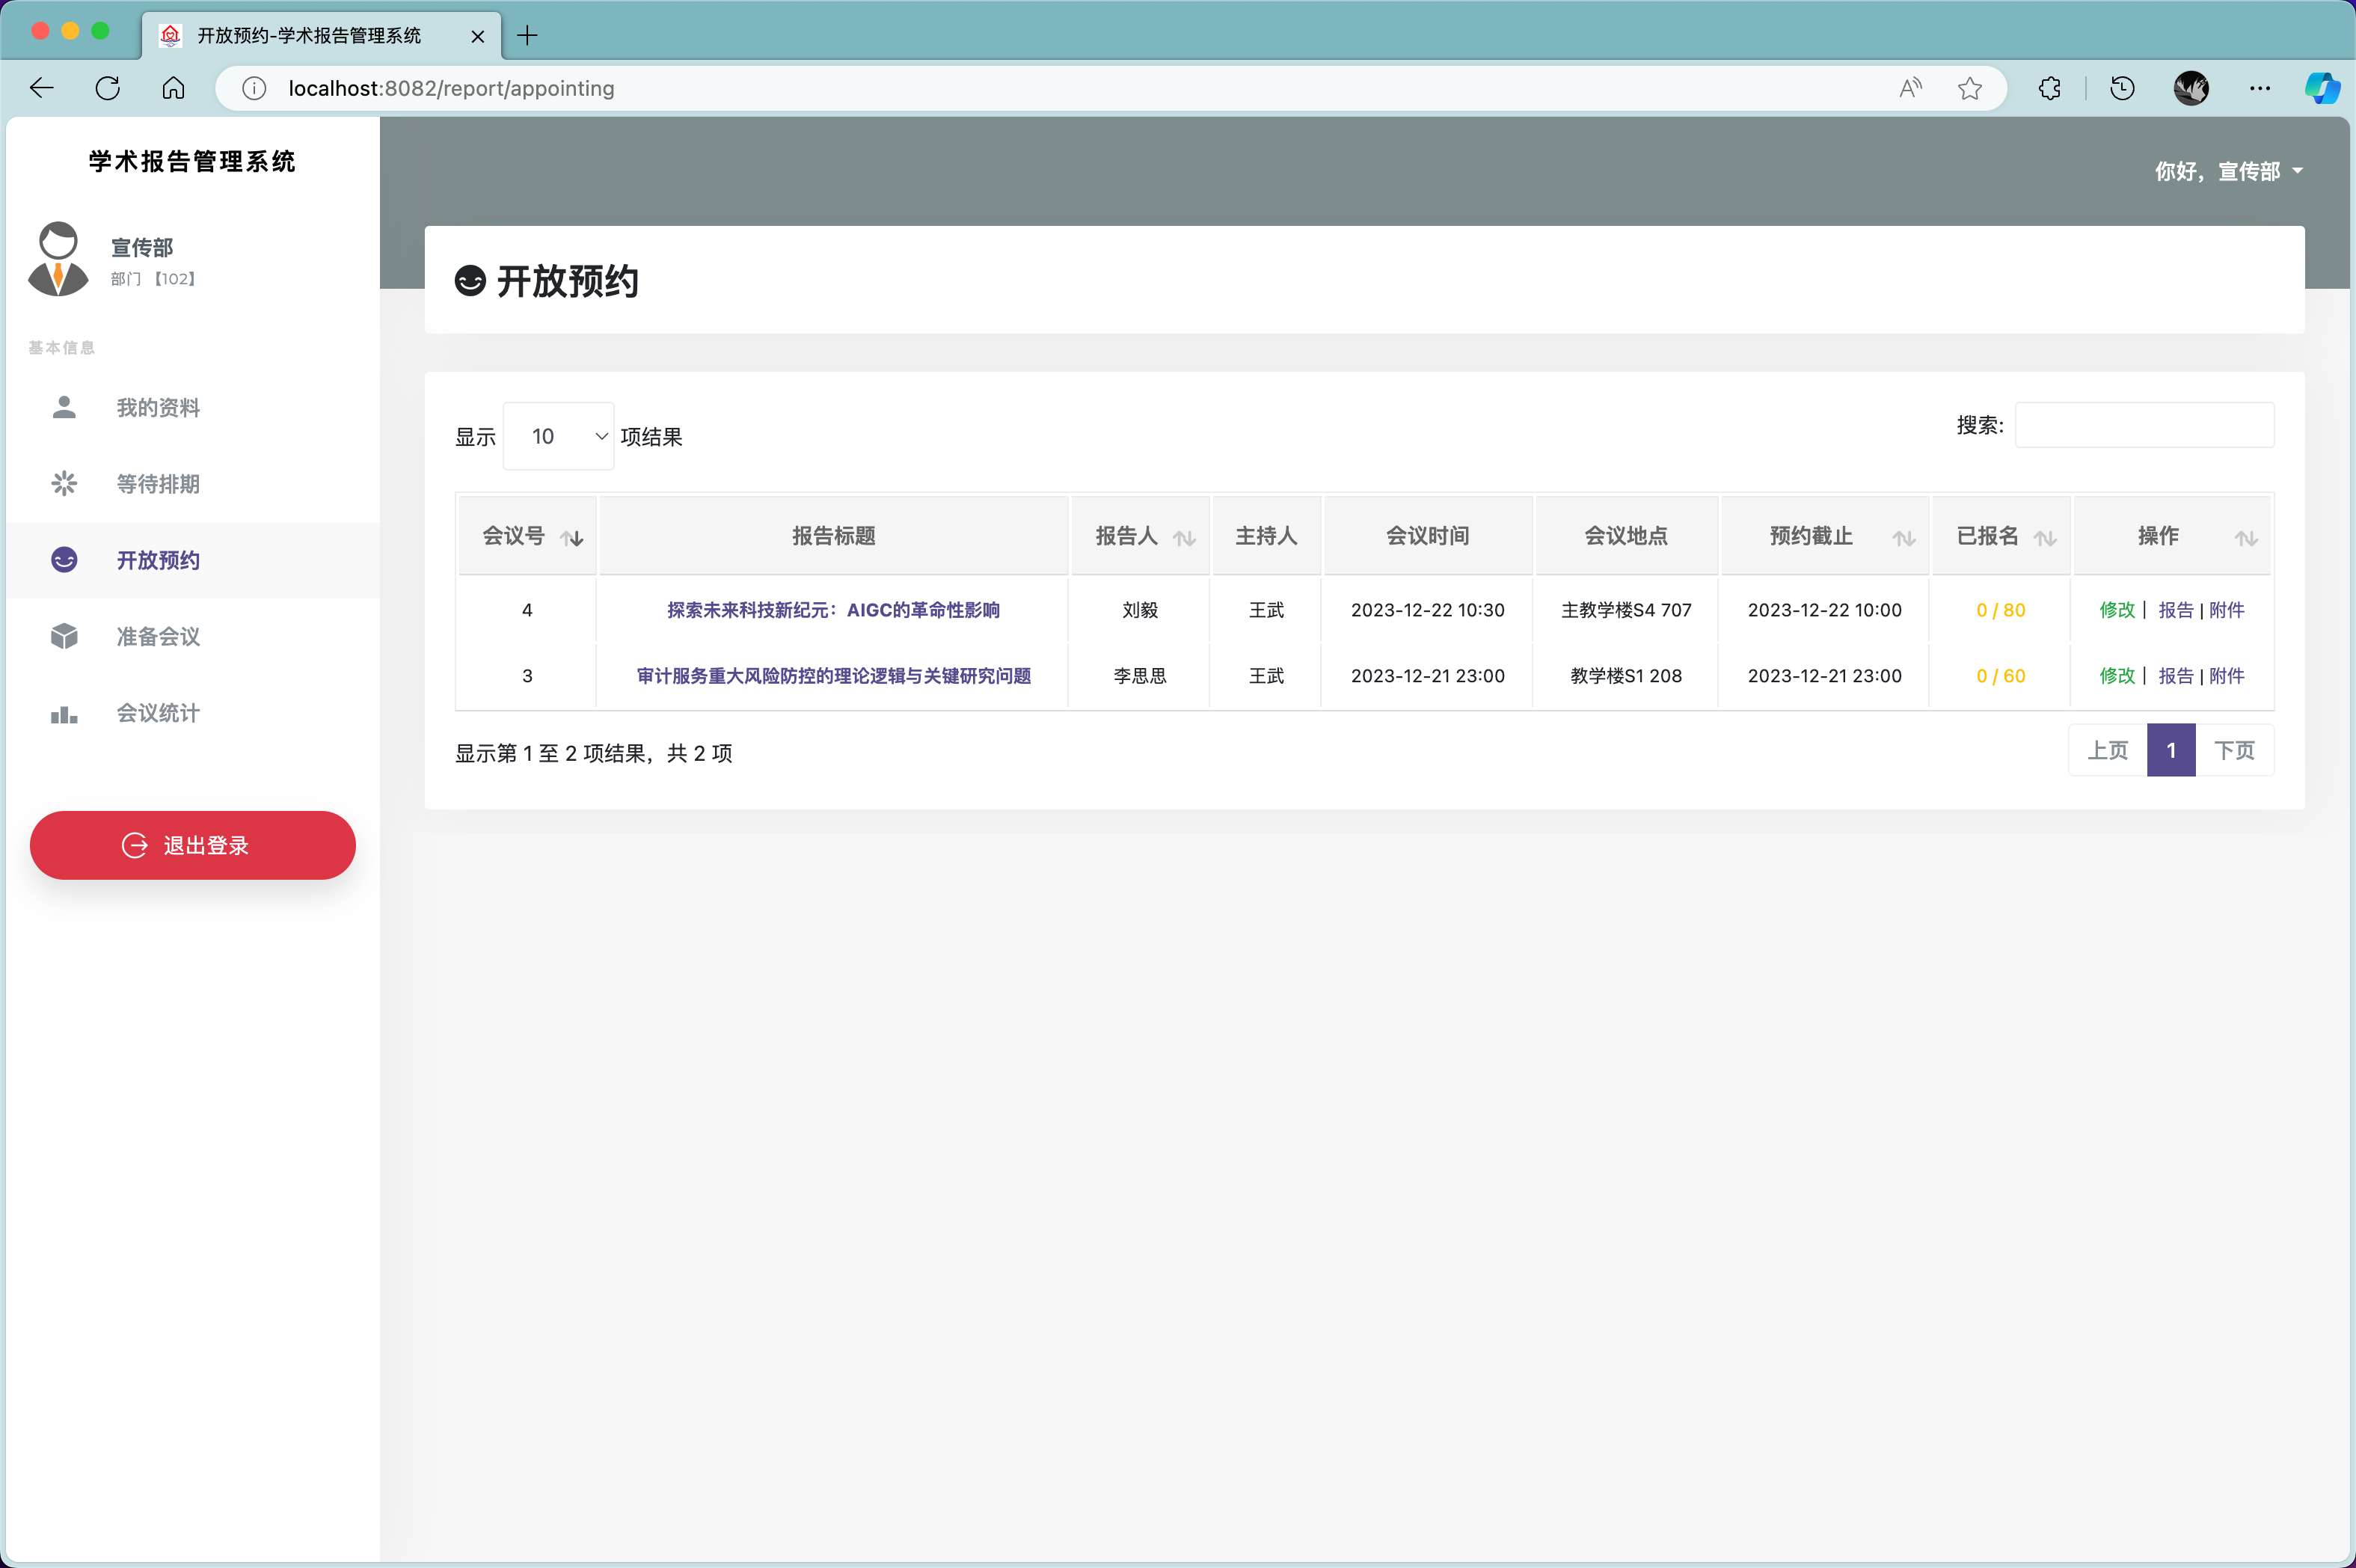
Task: Reload the page with refresh icon
Action: [108, 89]
